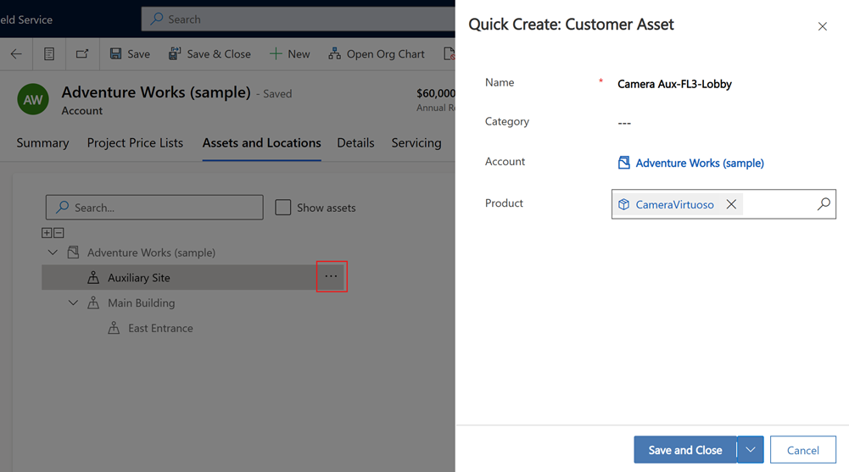Open the record set form icon
849x472 pixels.
coord(49,54)
